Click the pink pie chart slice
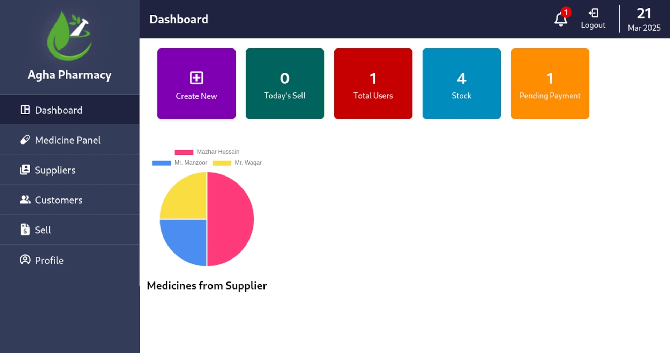Image resolution: width=670 pixels, height=353 pixels. point(231,219)
